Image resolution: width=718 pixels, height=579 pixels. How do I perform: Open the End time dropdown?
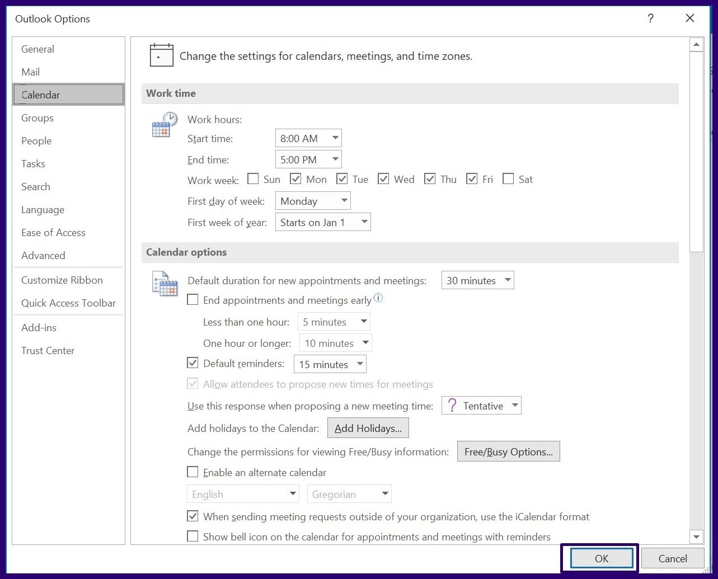point(308,159)
